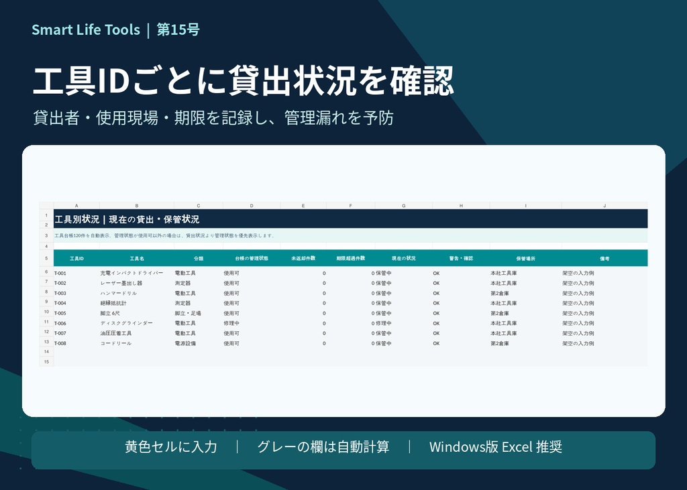Click 修理中 in 現在の状況 column for T-006
Viewport: 687px width, 490px height.
point(403,323)
